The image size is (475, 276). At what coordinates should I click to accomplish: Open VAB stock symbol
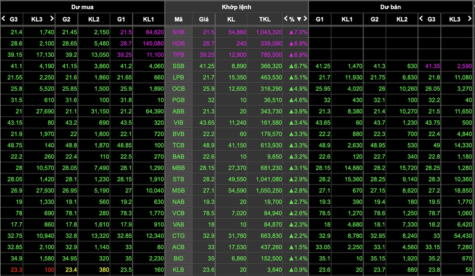click(x=178, y=225)
